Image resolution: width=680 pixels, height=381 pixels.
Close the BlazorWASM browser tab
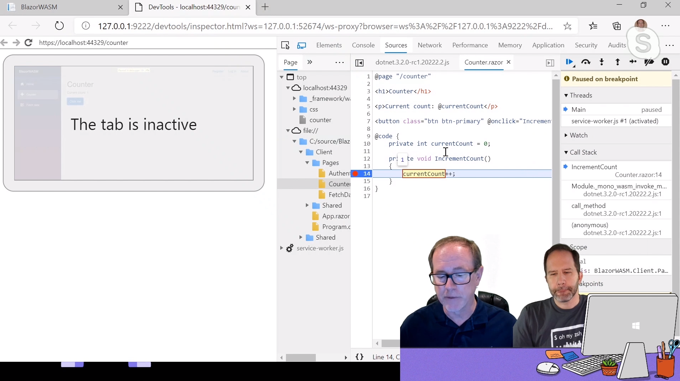pyautogui.click(x=121, y=7)
